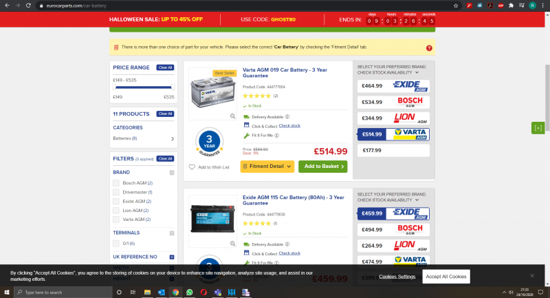This screenshot has height=298, width=550.
Task: Open the green feedback tab on right edge
Action: pos(538,128)
